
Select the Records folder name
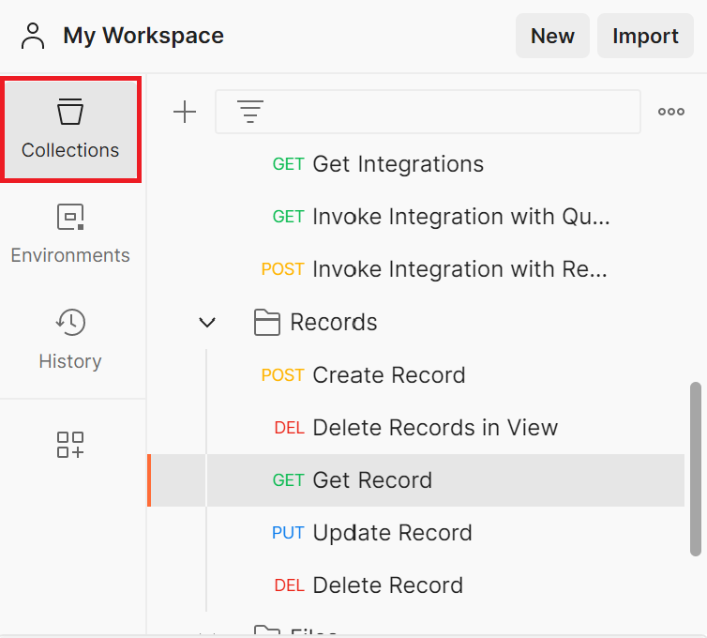coord(334,322)
